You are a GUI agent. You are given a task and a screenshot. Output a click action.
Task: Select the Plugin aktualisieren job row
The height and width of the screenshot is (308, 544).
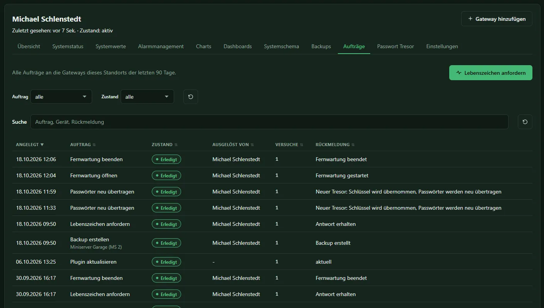click(x=272, y=262)
